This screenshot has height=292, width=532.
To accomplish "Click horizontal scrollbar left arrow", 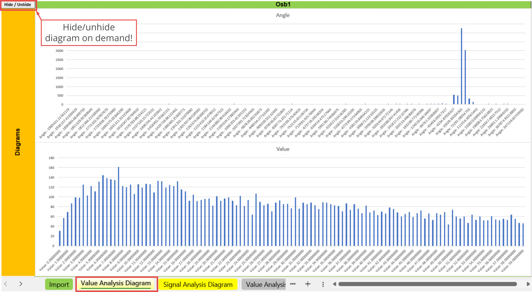I will 334,284.
